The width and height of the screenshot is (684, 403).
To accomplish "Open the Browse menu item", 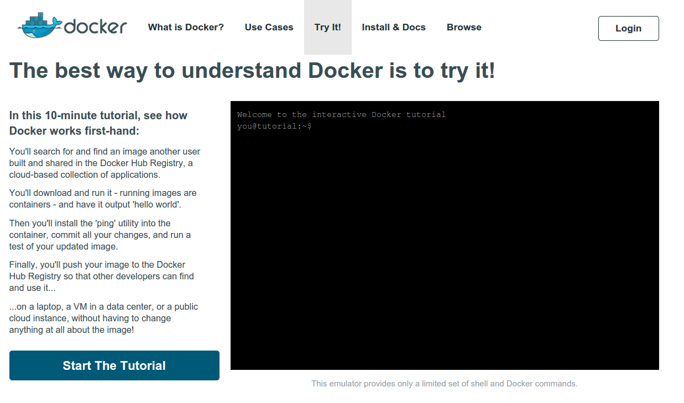I will click(x=464, y=27).
